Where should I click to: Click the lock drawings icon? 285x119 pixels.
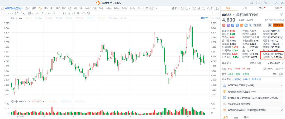[69, 13]
